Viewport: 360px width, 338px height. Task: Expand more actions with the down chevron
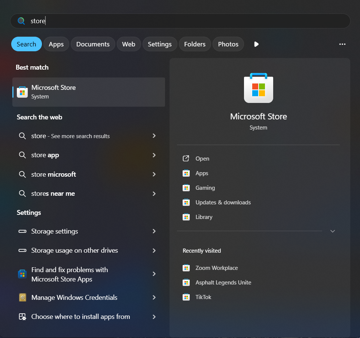pos(332,231)
